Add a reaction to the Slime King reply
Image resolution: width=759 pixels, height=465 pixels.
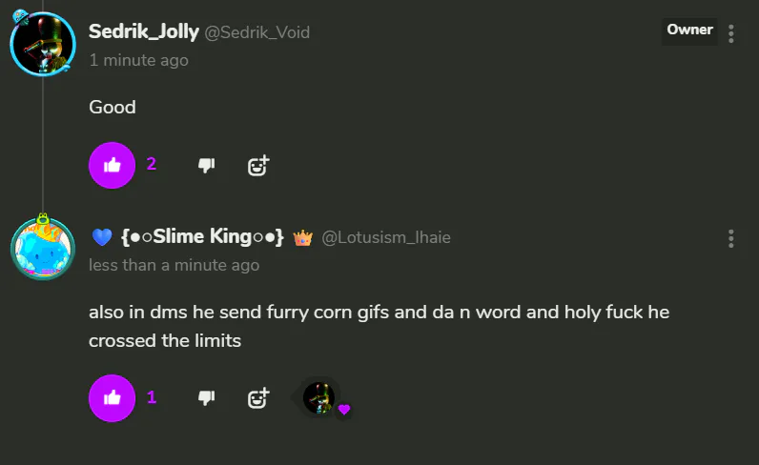[257, 397]
